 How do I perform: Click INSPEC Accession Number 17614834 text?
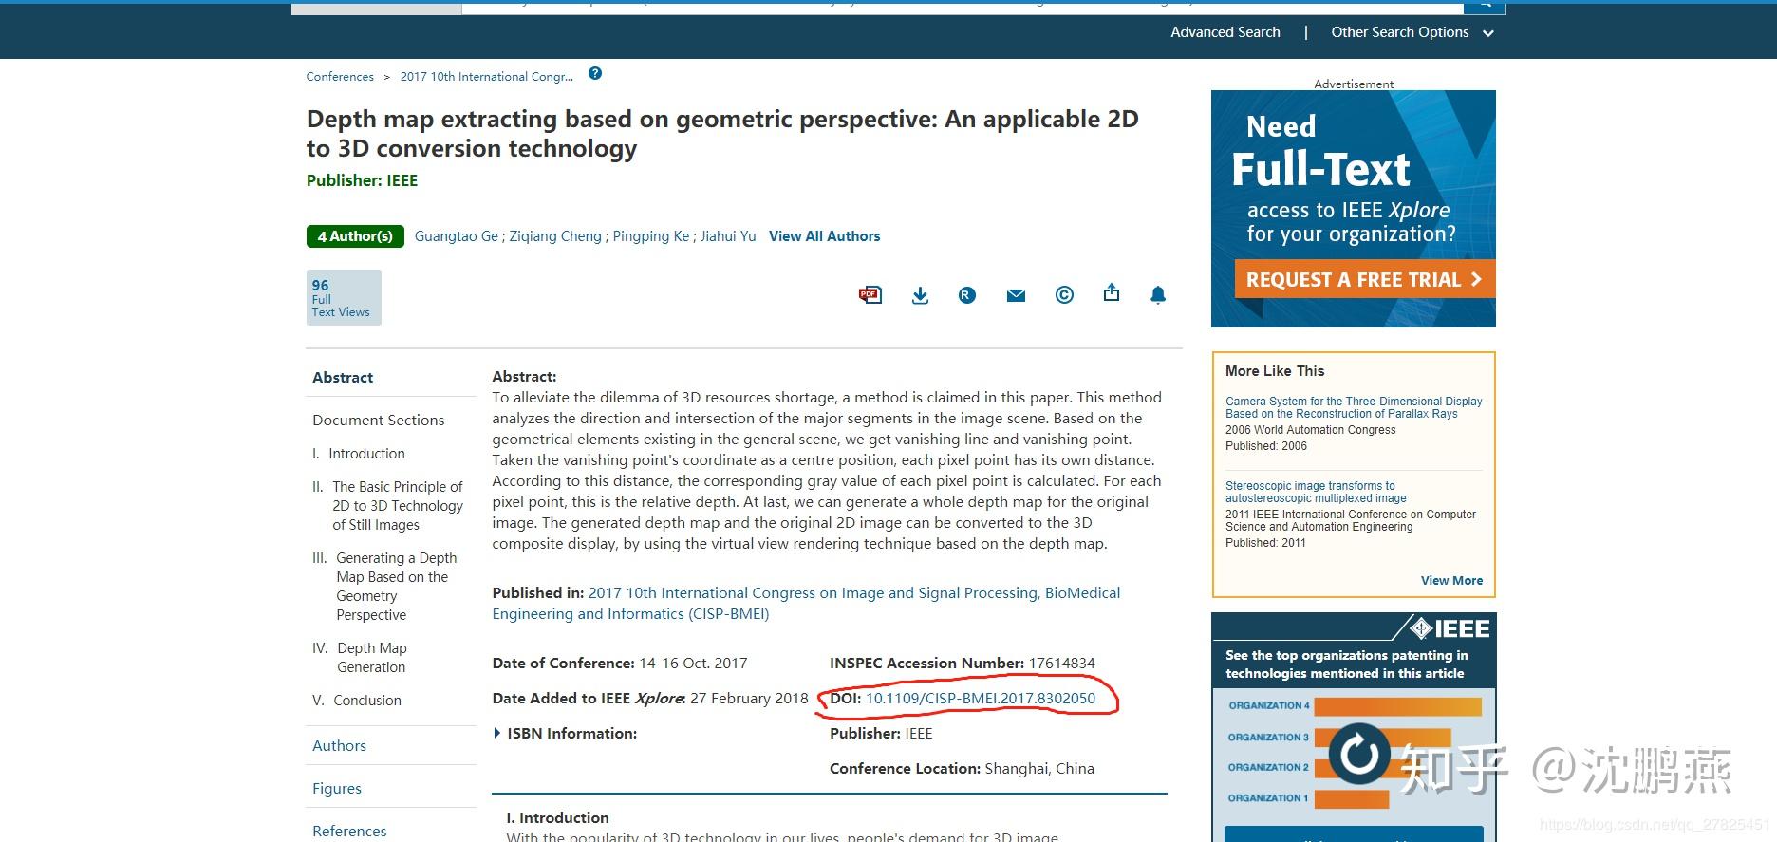click(x=963, y=664)
